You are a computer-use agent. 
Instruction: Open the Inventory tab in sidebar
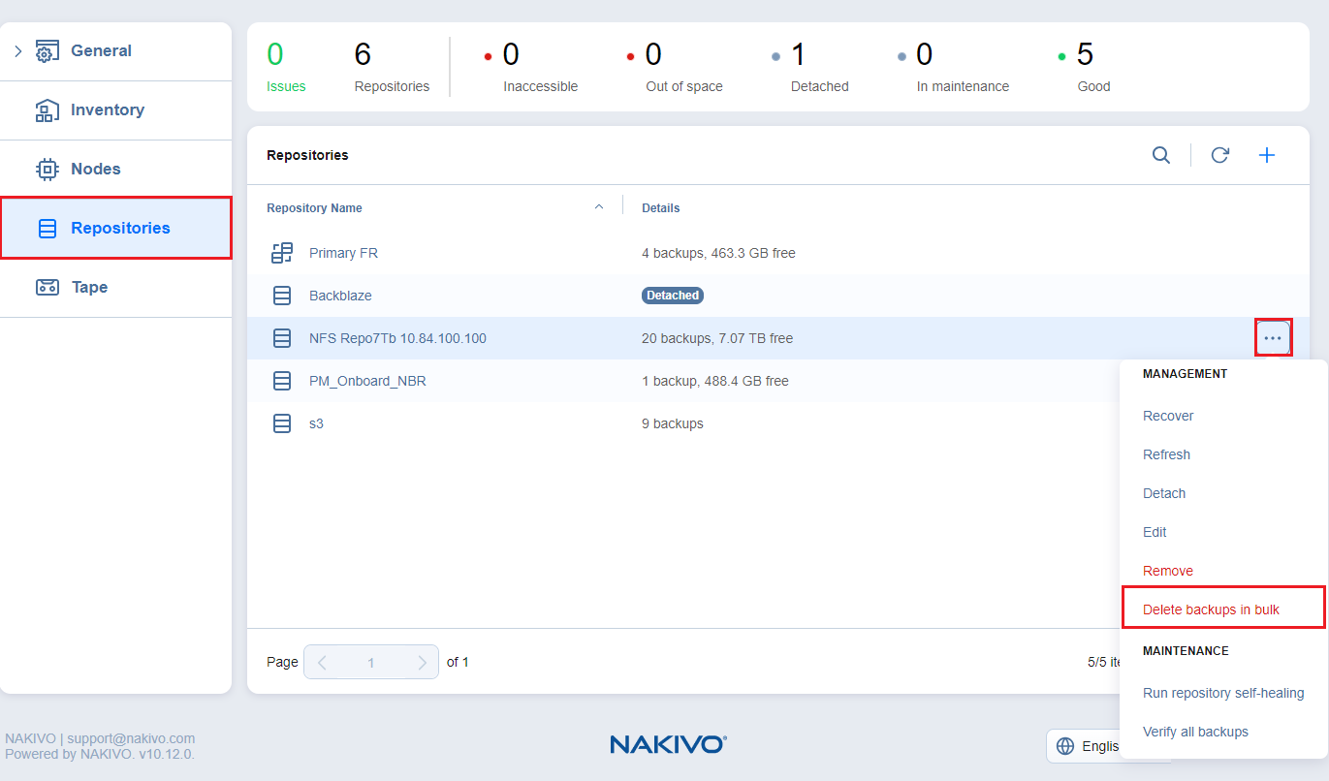tap(107, 109)
